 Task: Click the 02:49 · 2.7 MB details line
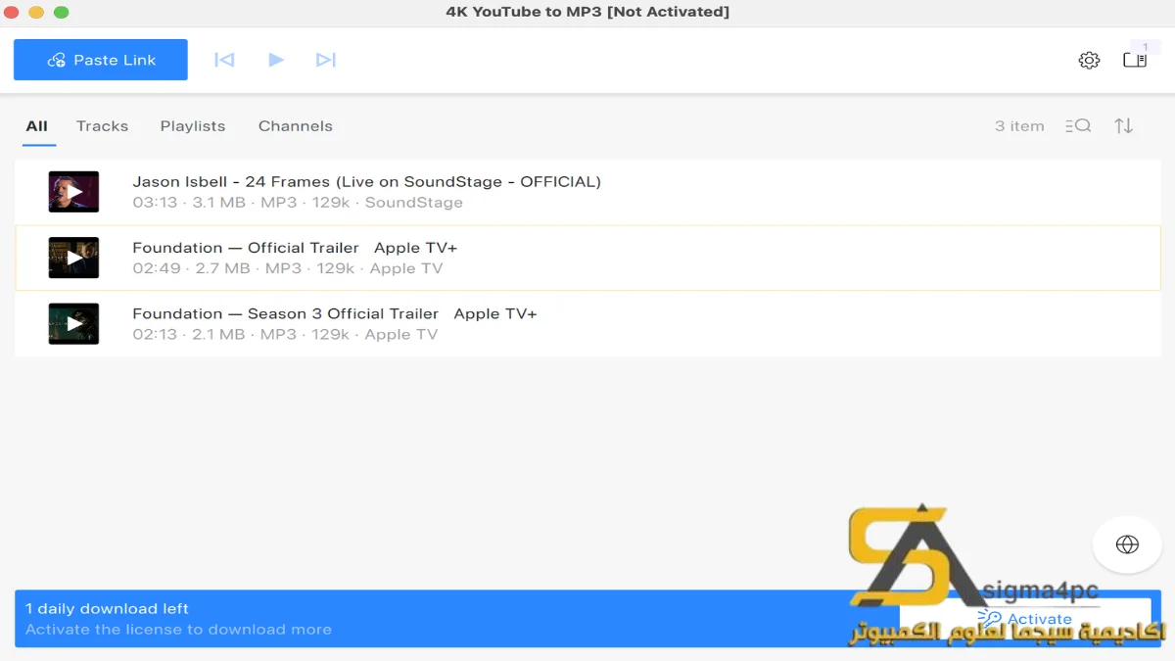click(x=288, y=268)
